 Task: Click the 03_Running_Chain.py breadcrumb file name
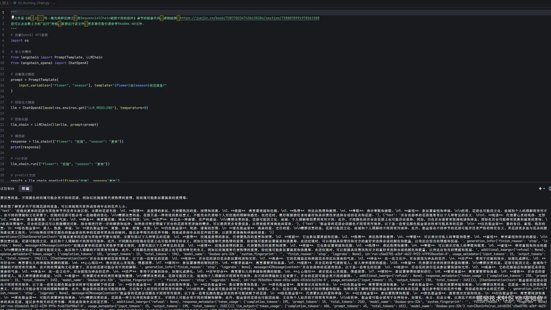coord(34,3)
